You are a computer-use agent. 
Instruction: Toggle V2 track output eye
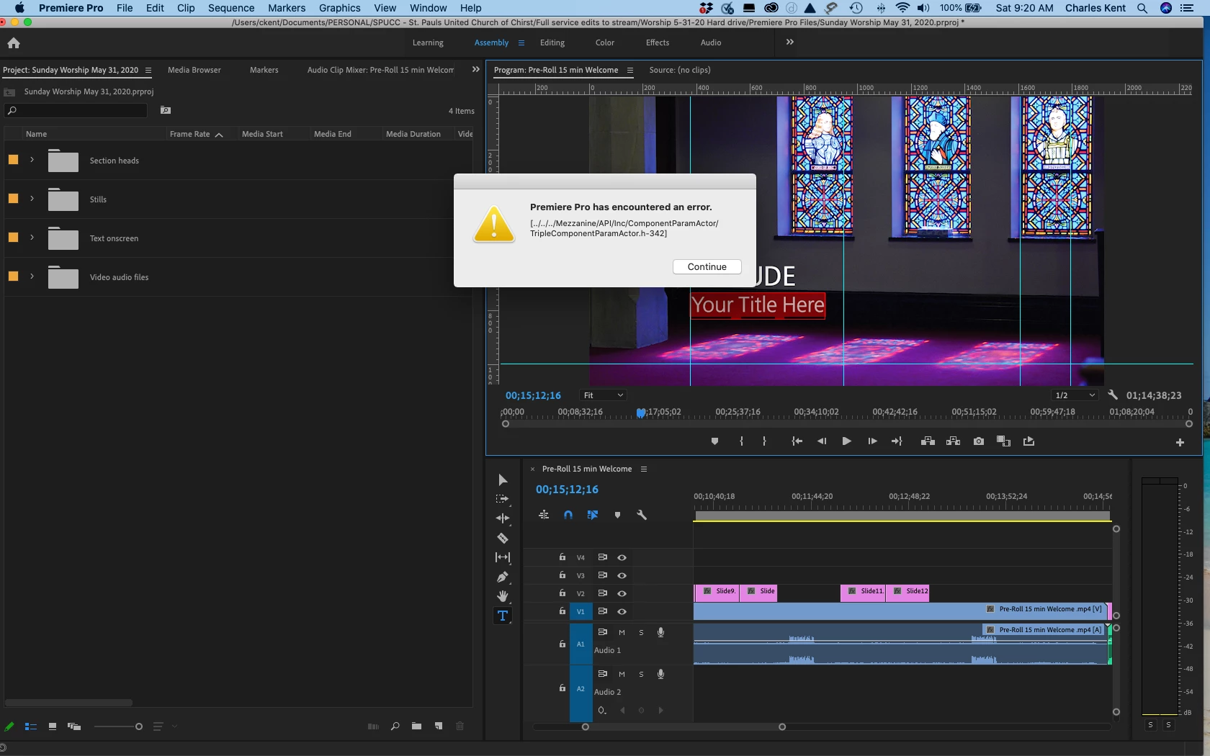point(622,593)
